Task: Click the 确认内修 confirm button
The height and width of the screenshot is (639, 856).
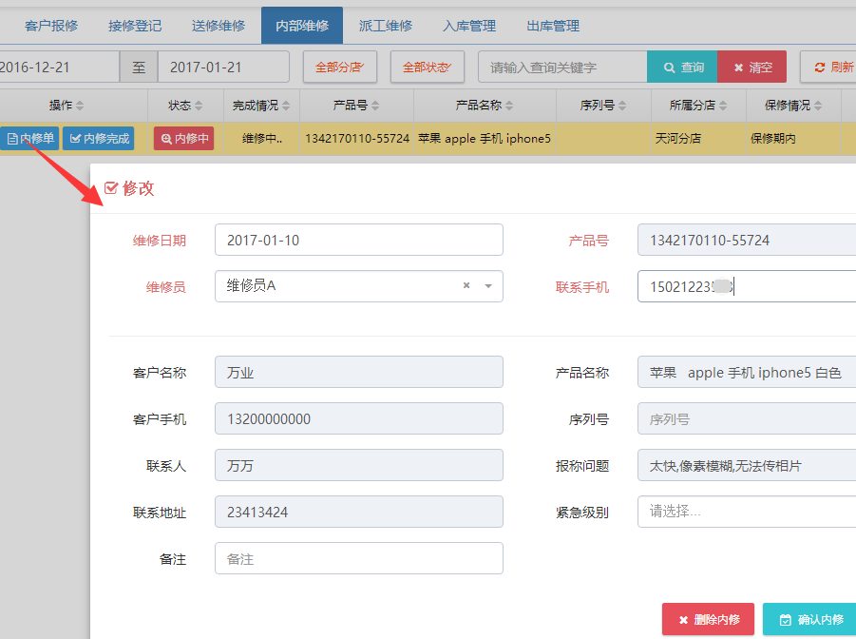Action: 809,619
